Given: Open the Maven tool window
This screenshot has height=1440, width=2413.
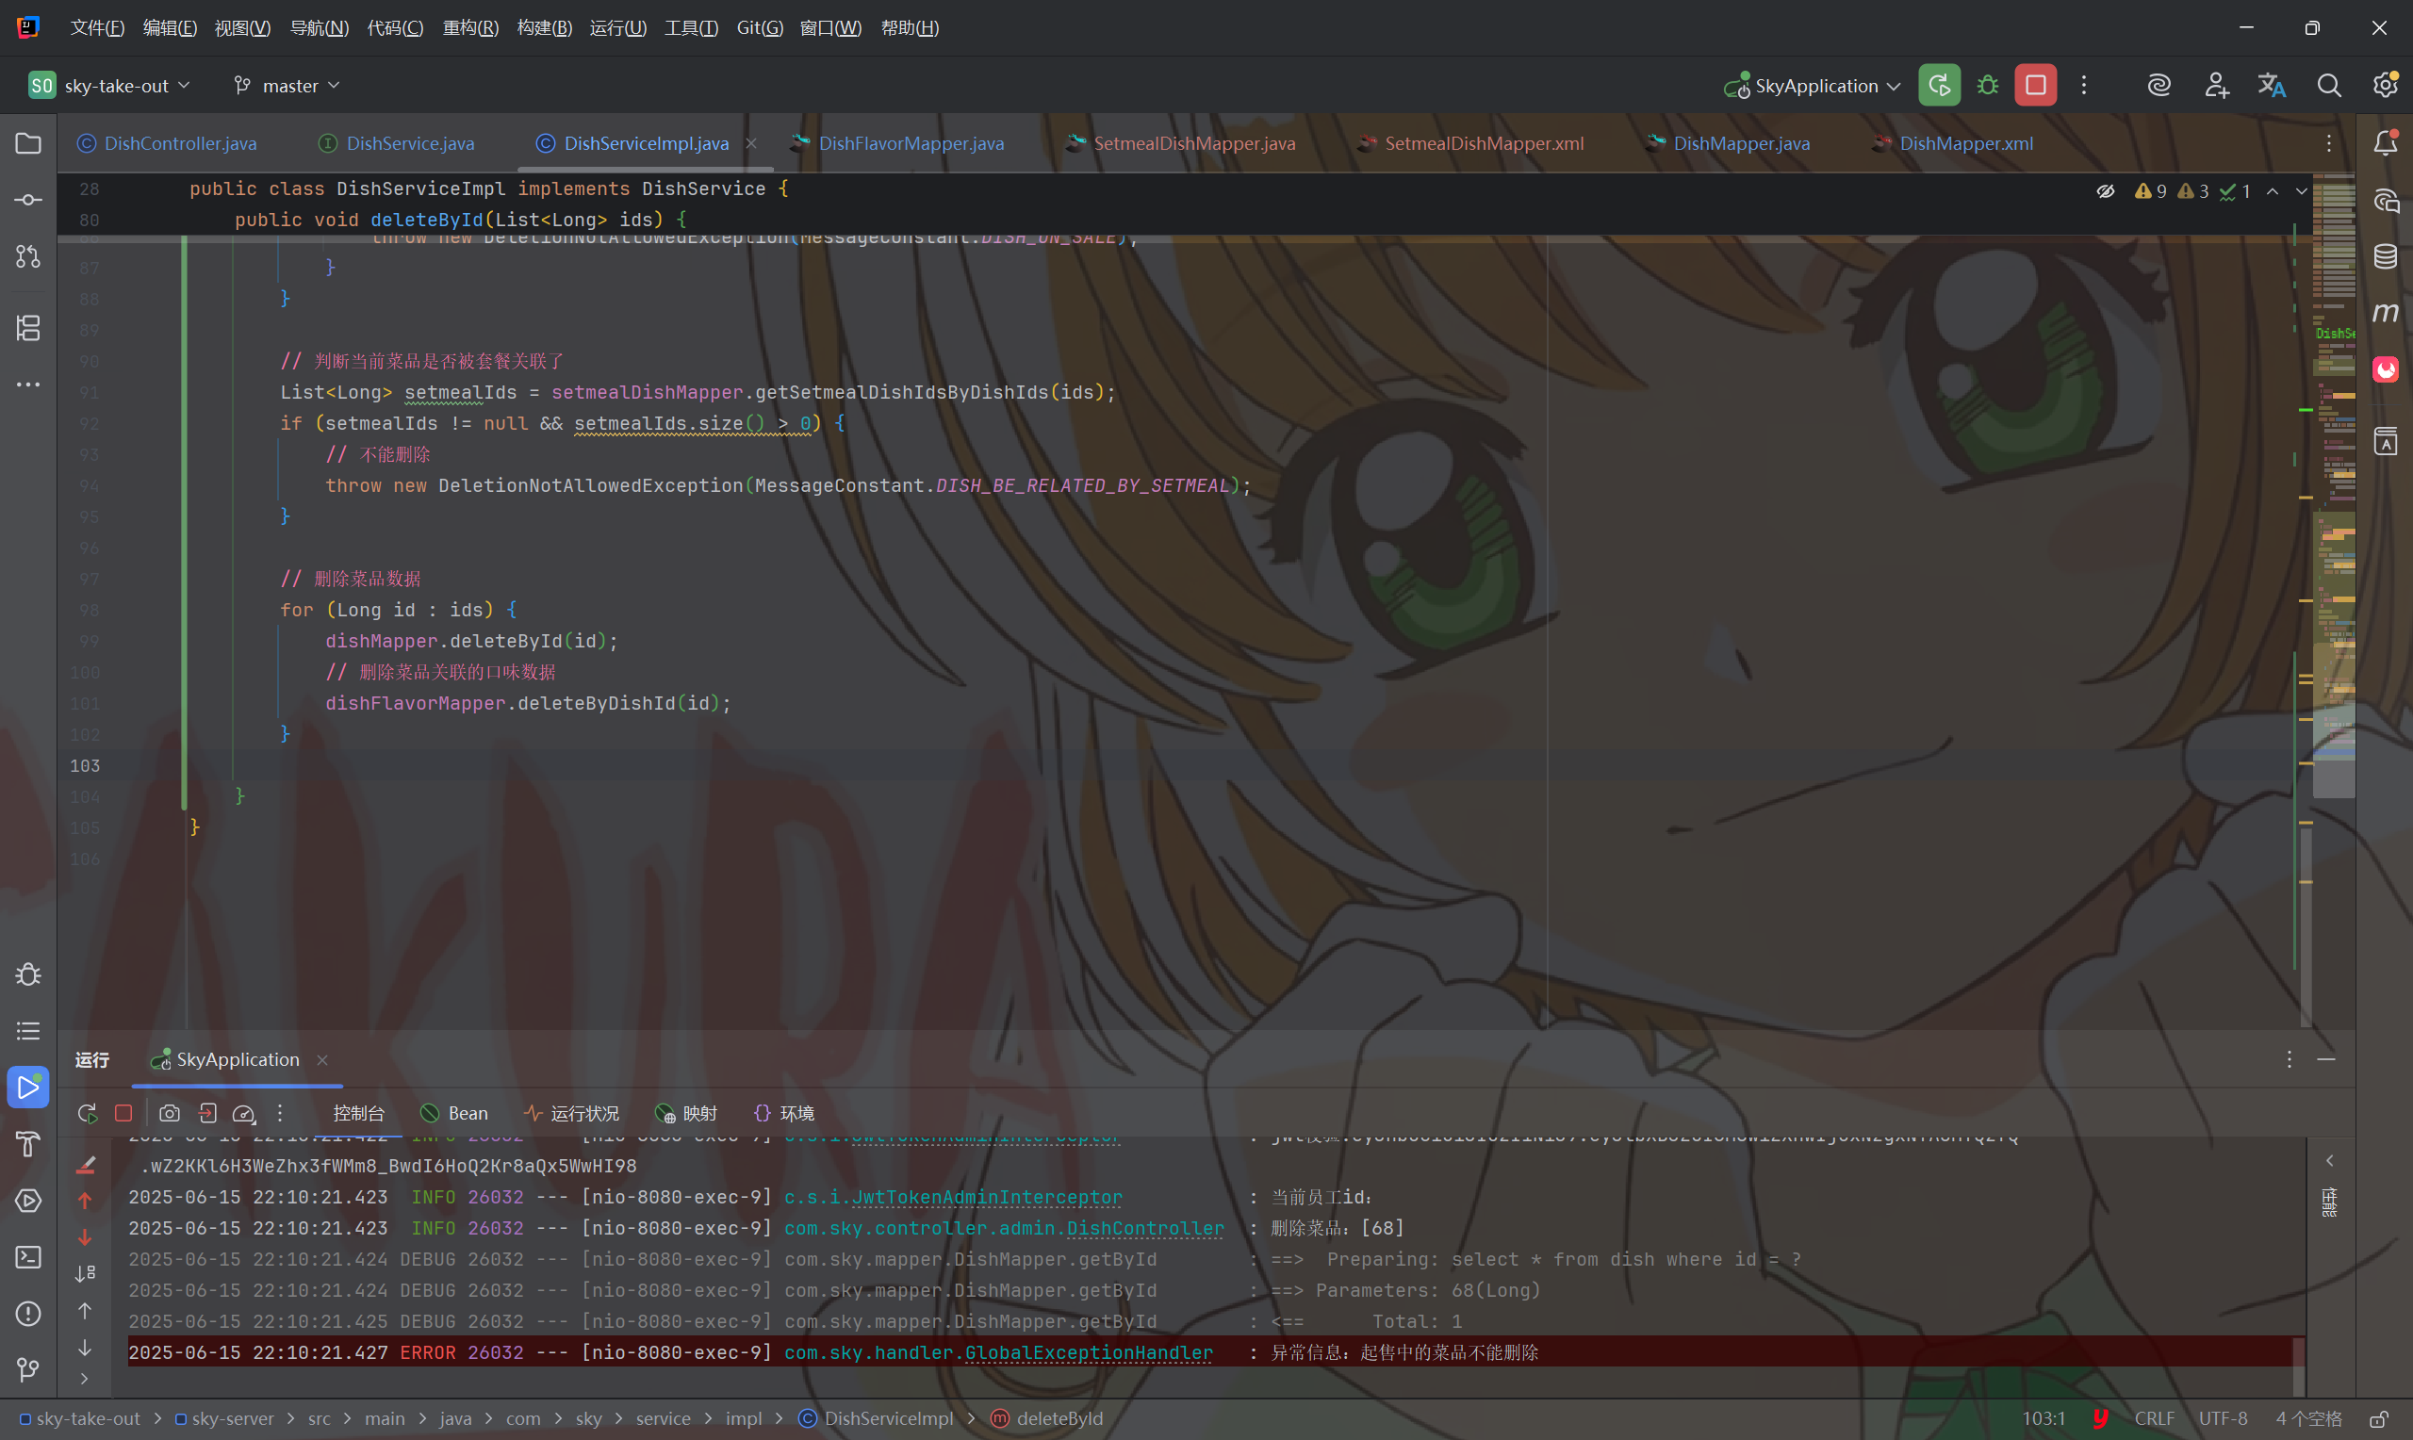Looking at the screenshot, I should (x=2385, y=313).
